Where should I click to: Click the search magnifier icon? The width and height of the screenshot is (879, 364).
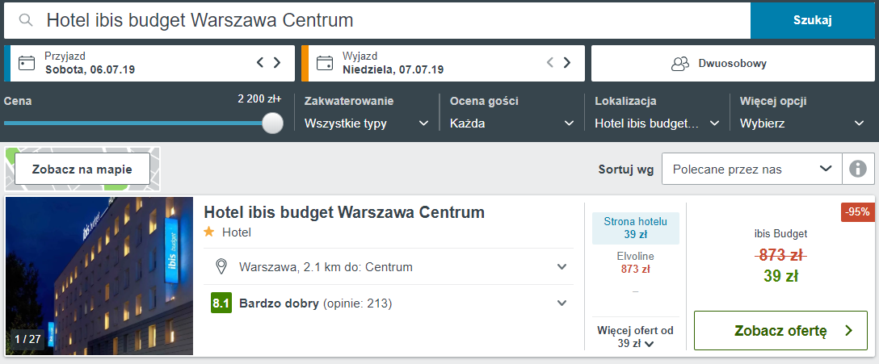click(x=27, y=20)
